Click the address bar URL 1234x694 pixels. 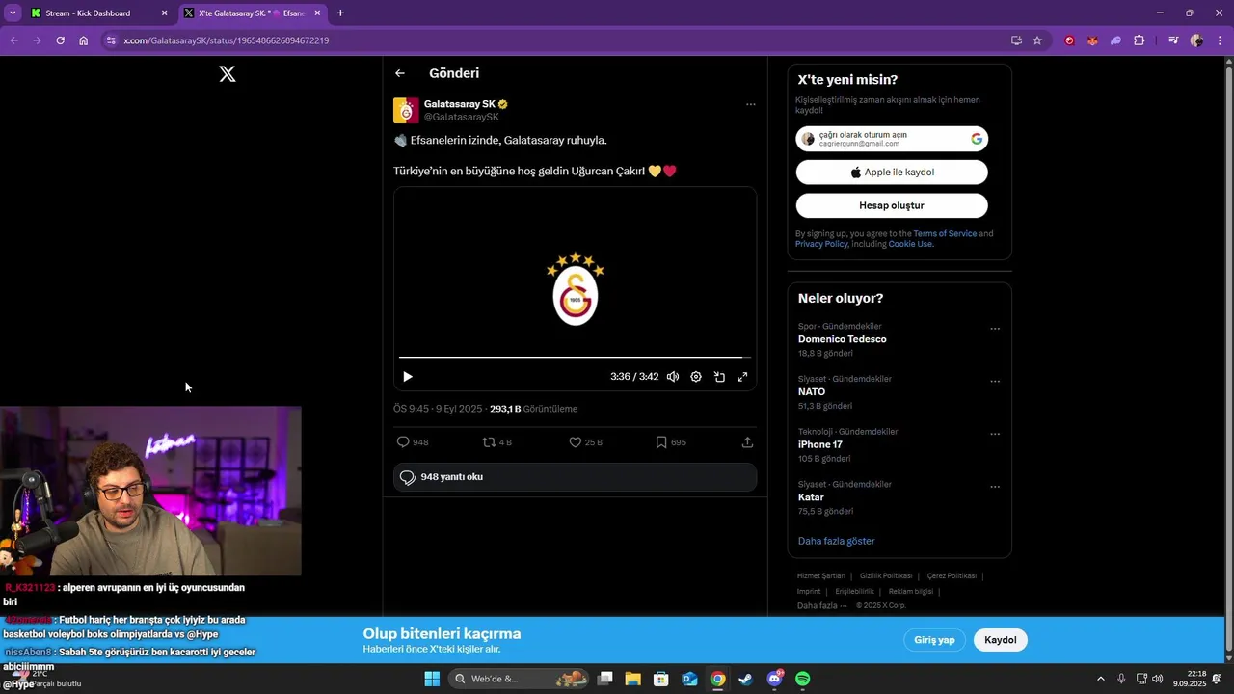point(227,40)
